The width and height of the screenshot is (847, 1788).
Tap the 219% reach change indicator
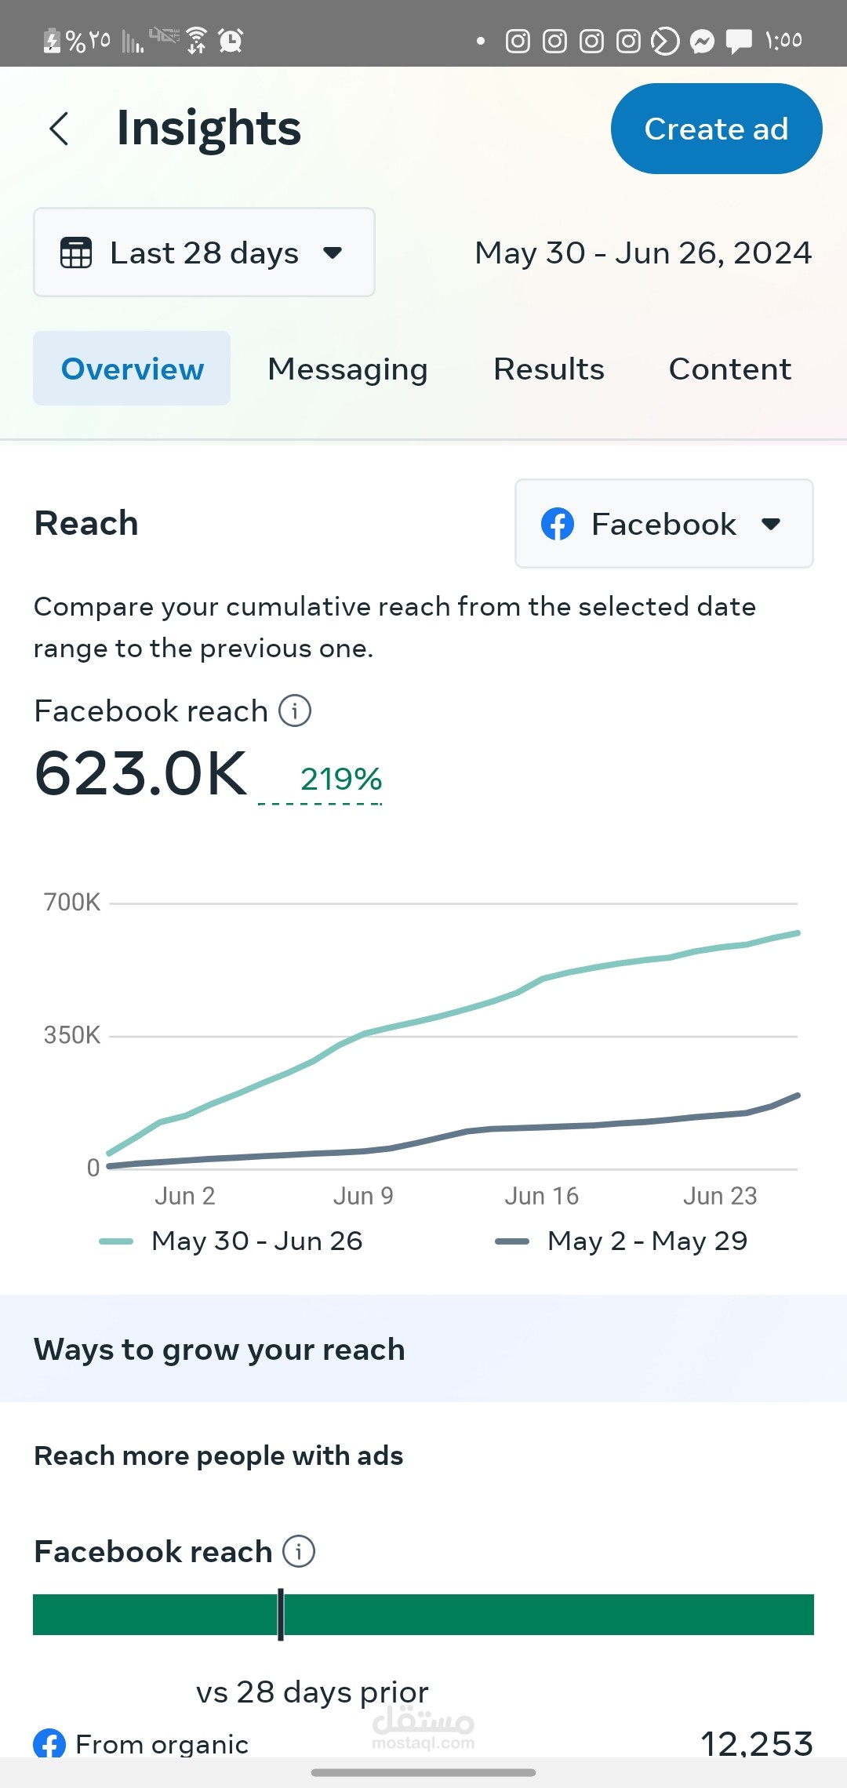pos(340,780)
